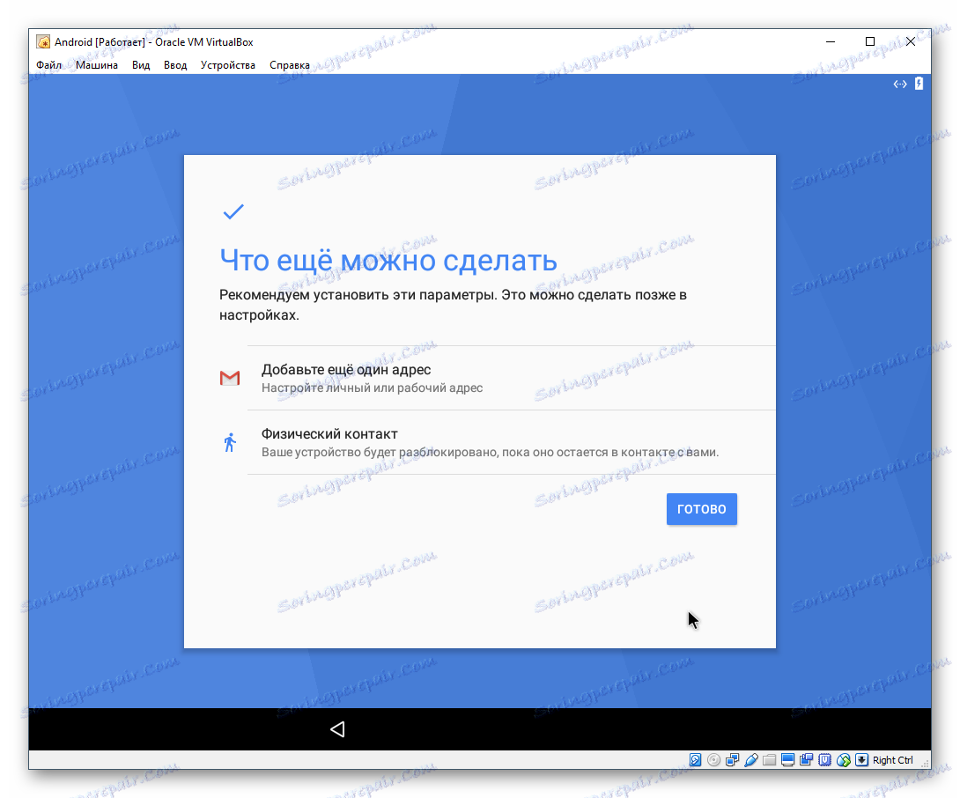Click the shared folders status icon
Viewport: 960px width, 798px height.
click(x=769, y=760)
